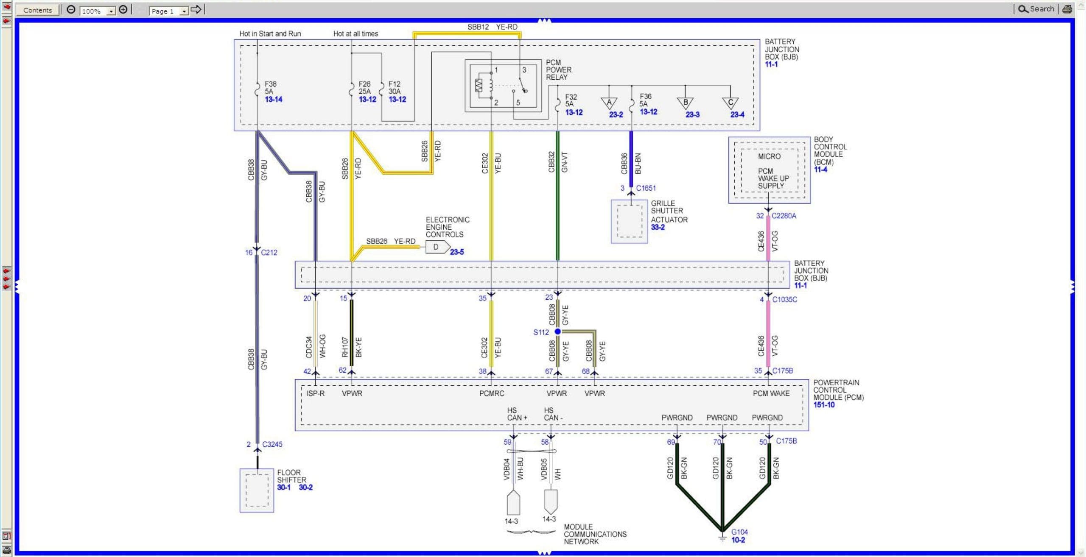
Task: Open the Contents panel
Action: 37,10
